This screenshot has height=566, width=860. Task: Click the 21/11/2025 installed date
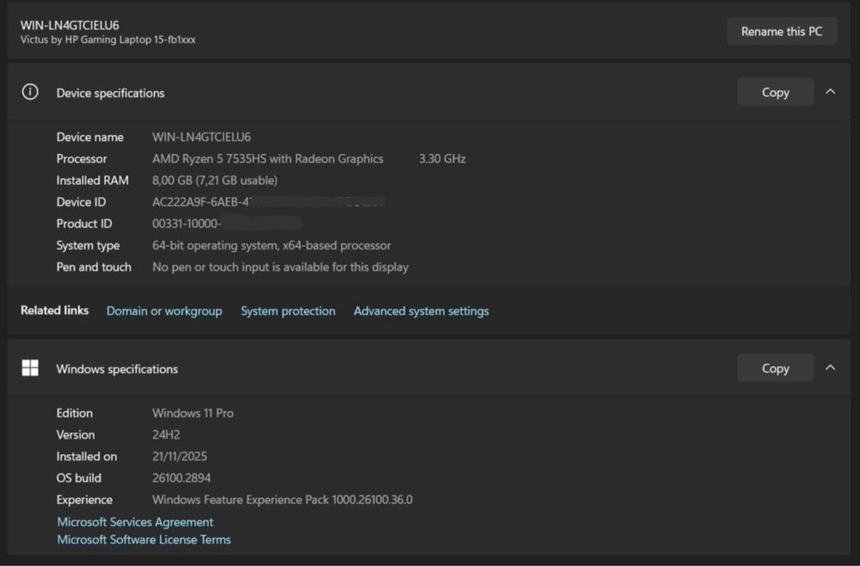(180, 456)
